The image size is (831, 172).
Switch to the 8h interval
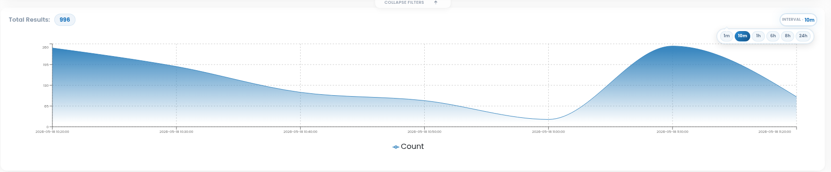click(x=788, y=36)
